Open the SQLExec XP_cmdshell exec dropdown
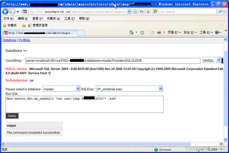The height and width of the screenshot is (153, 229). pyautogui.click(x=129, y=89)
